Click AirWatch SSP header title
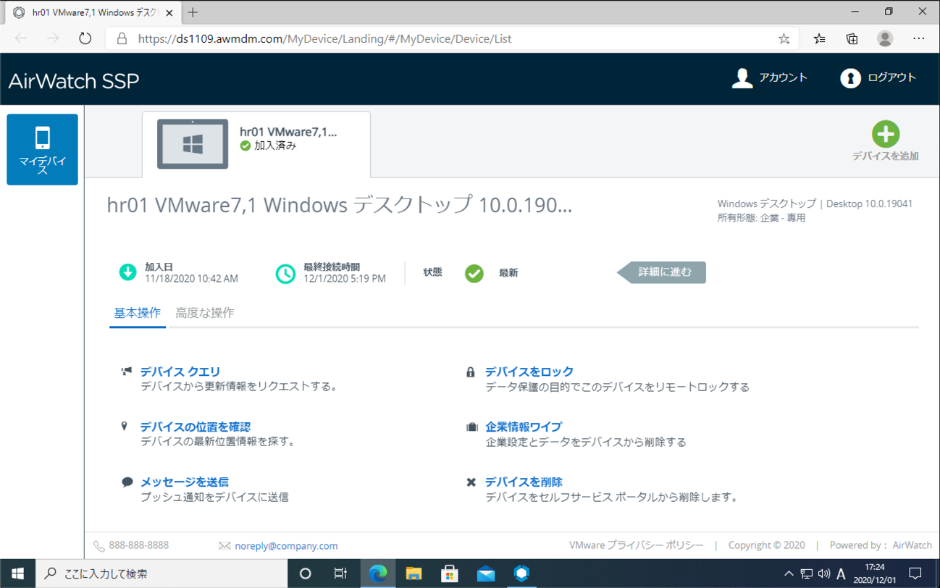Viewport: 940px width, 588px height. tap(74, 80)
